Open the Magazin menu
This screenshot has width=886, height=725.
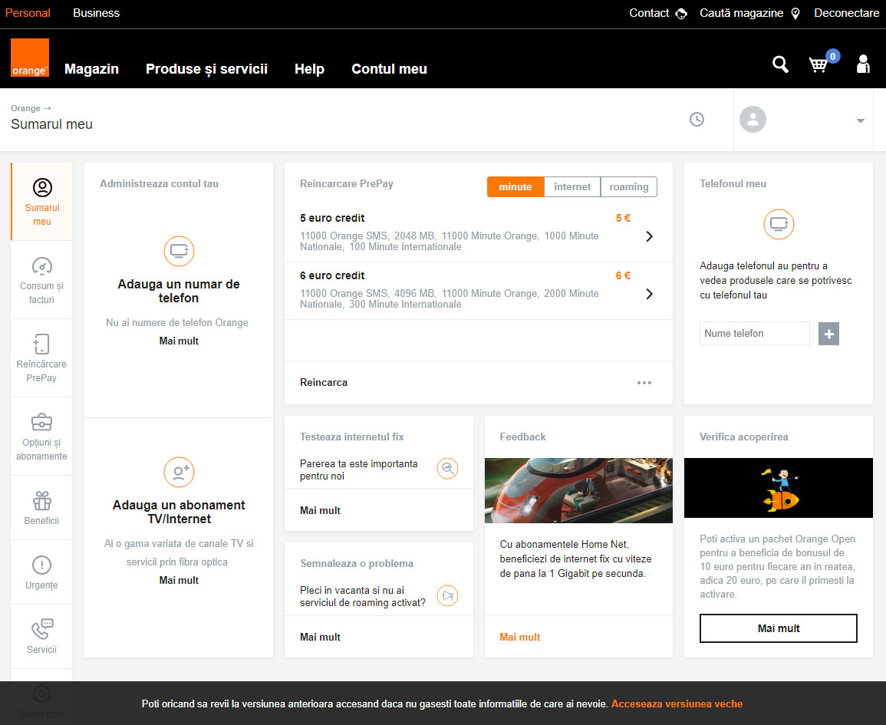[91, 69]
